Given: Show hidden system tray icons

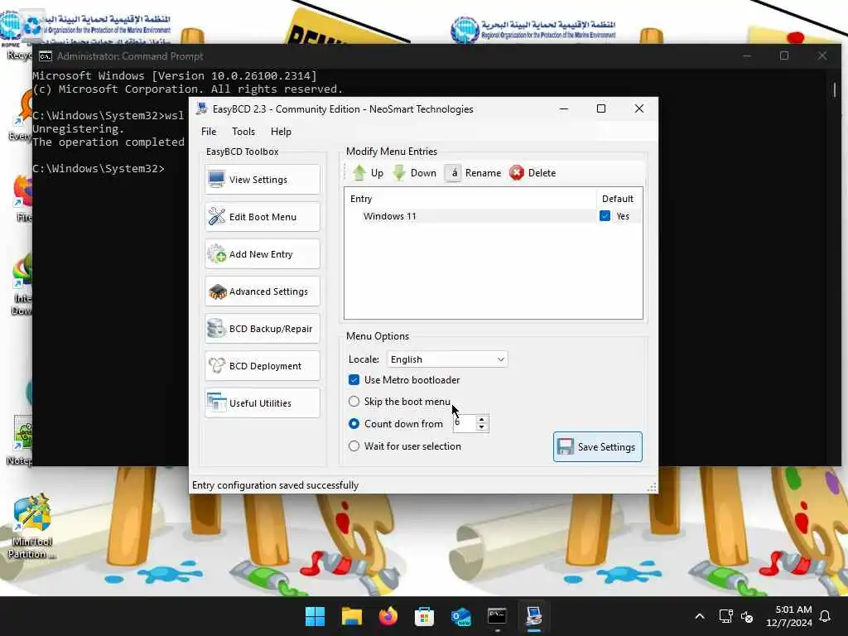Looking at the screenshot, I should [699, 616].
